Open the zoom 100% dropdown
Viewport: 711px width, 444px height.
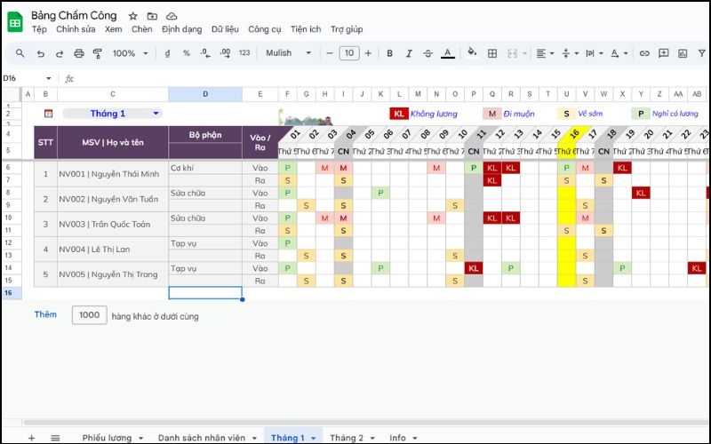pos(131,53)
